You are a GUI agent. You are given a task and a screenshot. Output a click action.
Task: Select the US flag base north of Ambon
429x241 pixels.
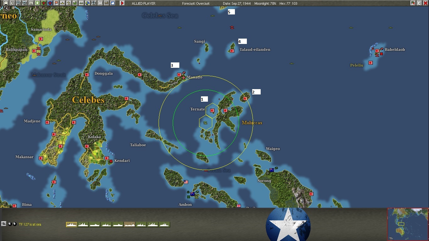point(186,182)
